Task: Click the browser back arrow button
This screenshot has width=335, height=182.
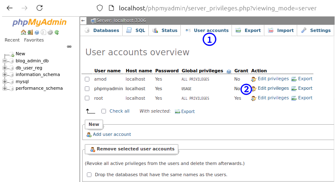Action: tap(10, 8)
